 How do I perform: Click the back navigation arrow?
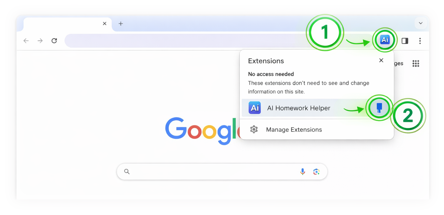(26, 40)
